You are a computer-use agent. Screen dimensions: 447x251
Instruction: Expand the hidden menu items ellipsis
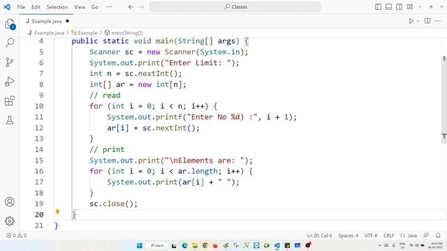tap(109, 7)
